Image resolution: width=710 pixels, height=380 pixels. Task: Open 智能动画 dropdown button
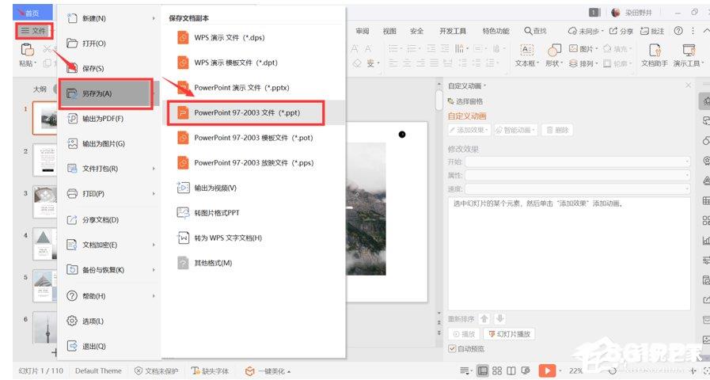(x=515, y=130)
